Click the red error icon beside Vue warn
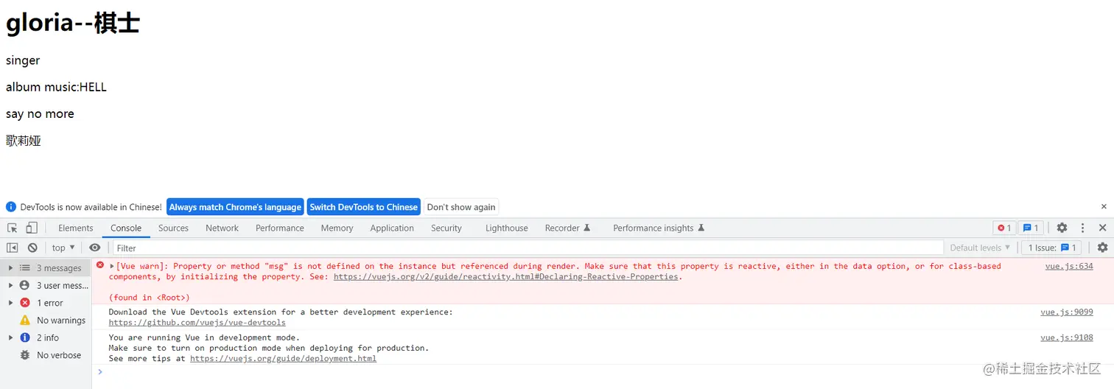 100,265
